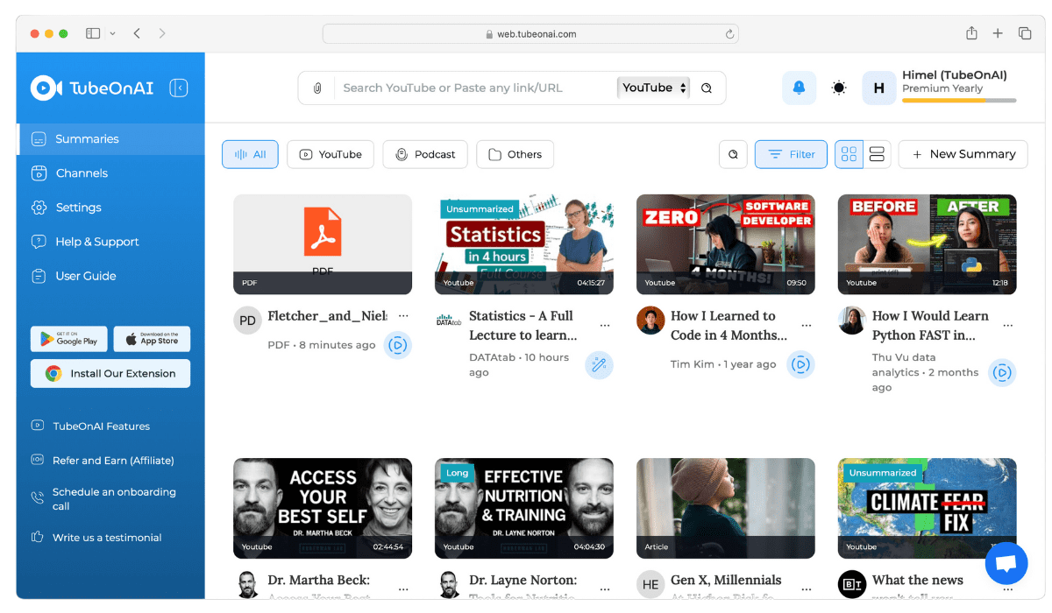
Task: Open more options for Fletcher PDF card
Action: pos(403,316)
